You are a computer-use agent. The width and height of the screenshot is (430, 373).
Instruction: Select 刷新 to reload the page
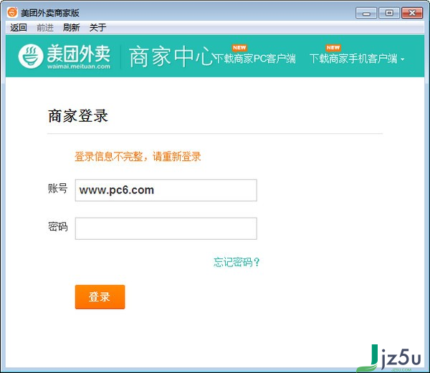point(71,28)
